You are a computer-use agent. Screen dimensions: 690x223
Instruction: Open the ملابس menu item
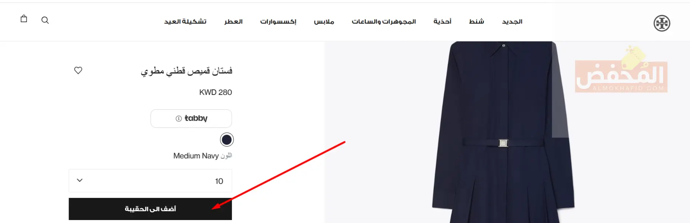[324, 22]
